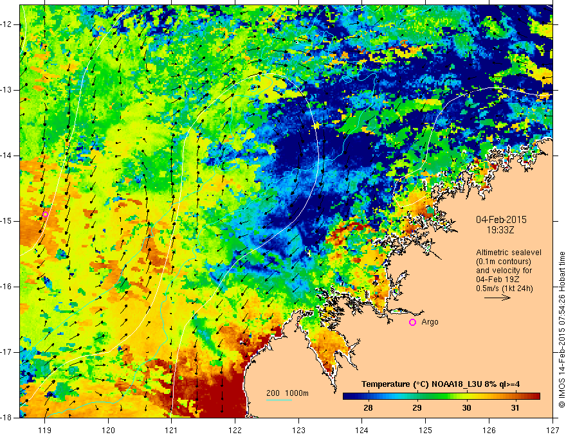Click the '200 1000m' bathymetry legend label
Image resolution: width=566 pixels, height=437 pixels.
[288, 393]
